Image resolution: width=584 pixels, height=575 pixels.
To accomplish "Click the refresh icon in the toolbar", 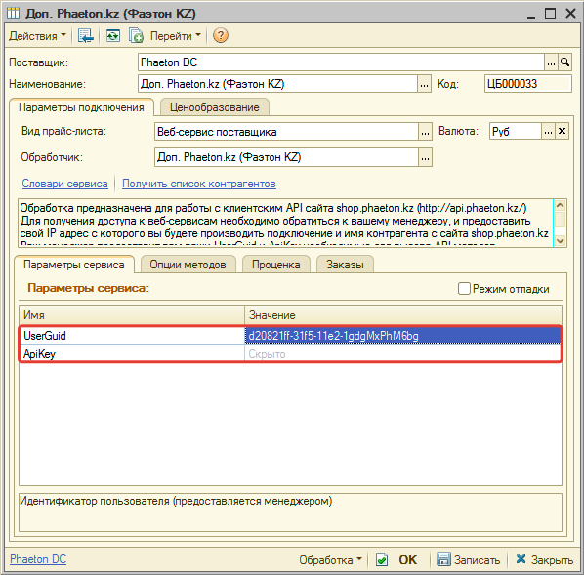I will tap(113, 36).
